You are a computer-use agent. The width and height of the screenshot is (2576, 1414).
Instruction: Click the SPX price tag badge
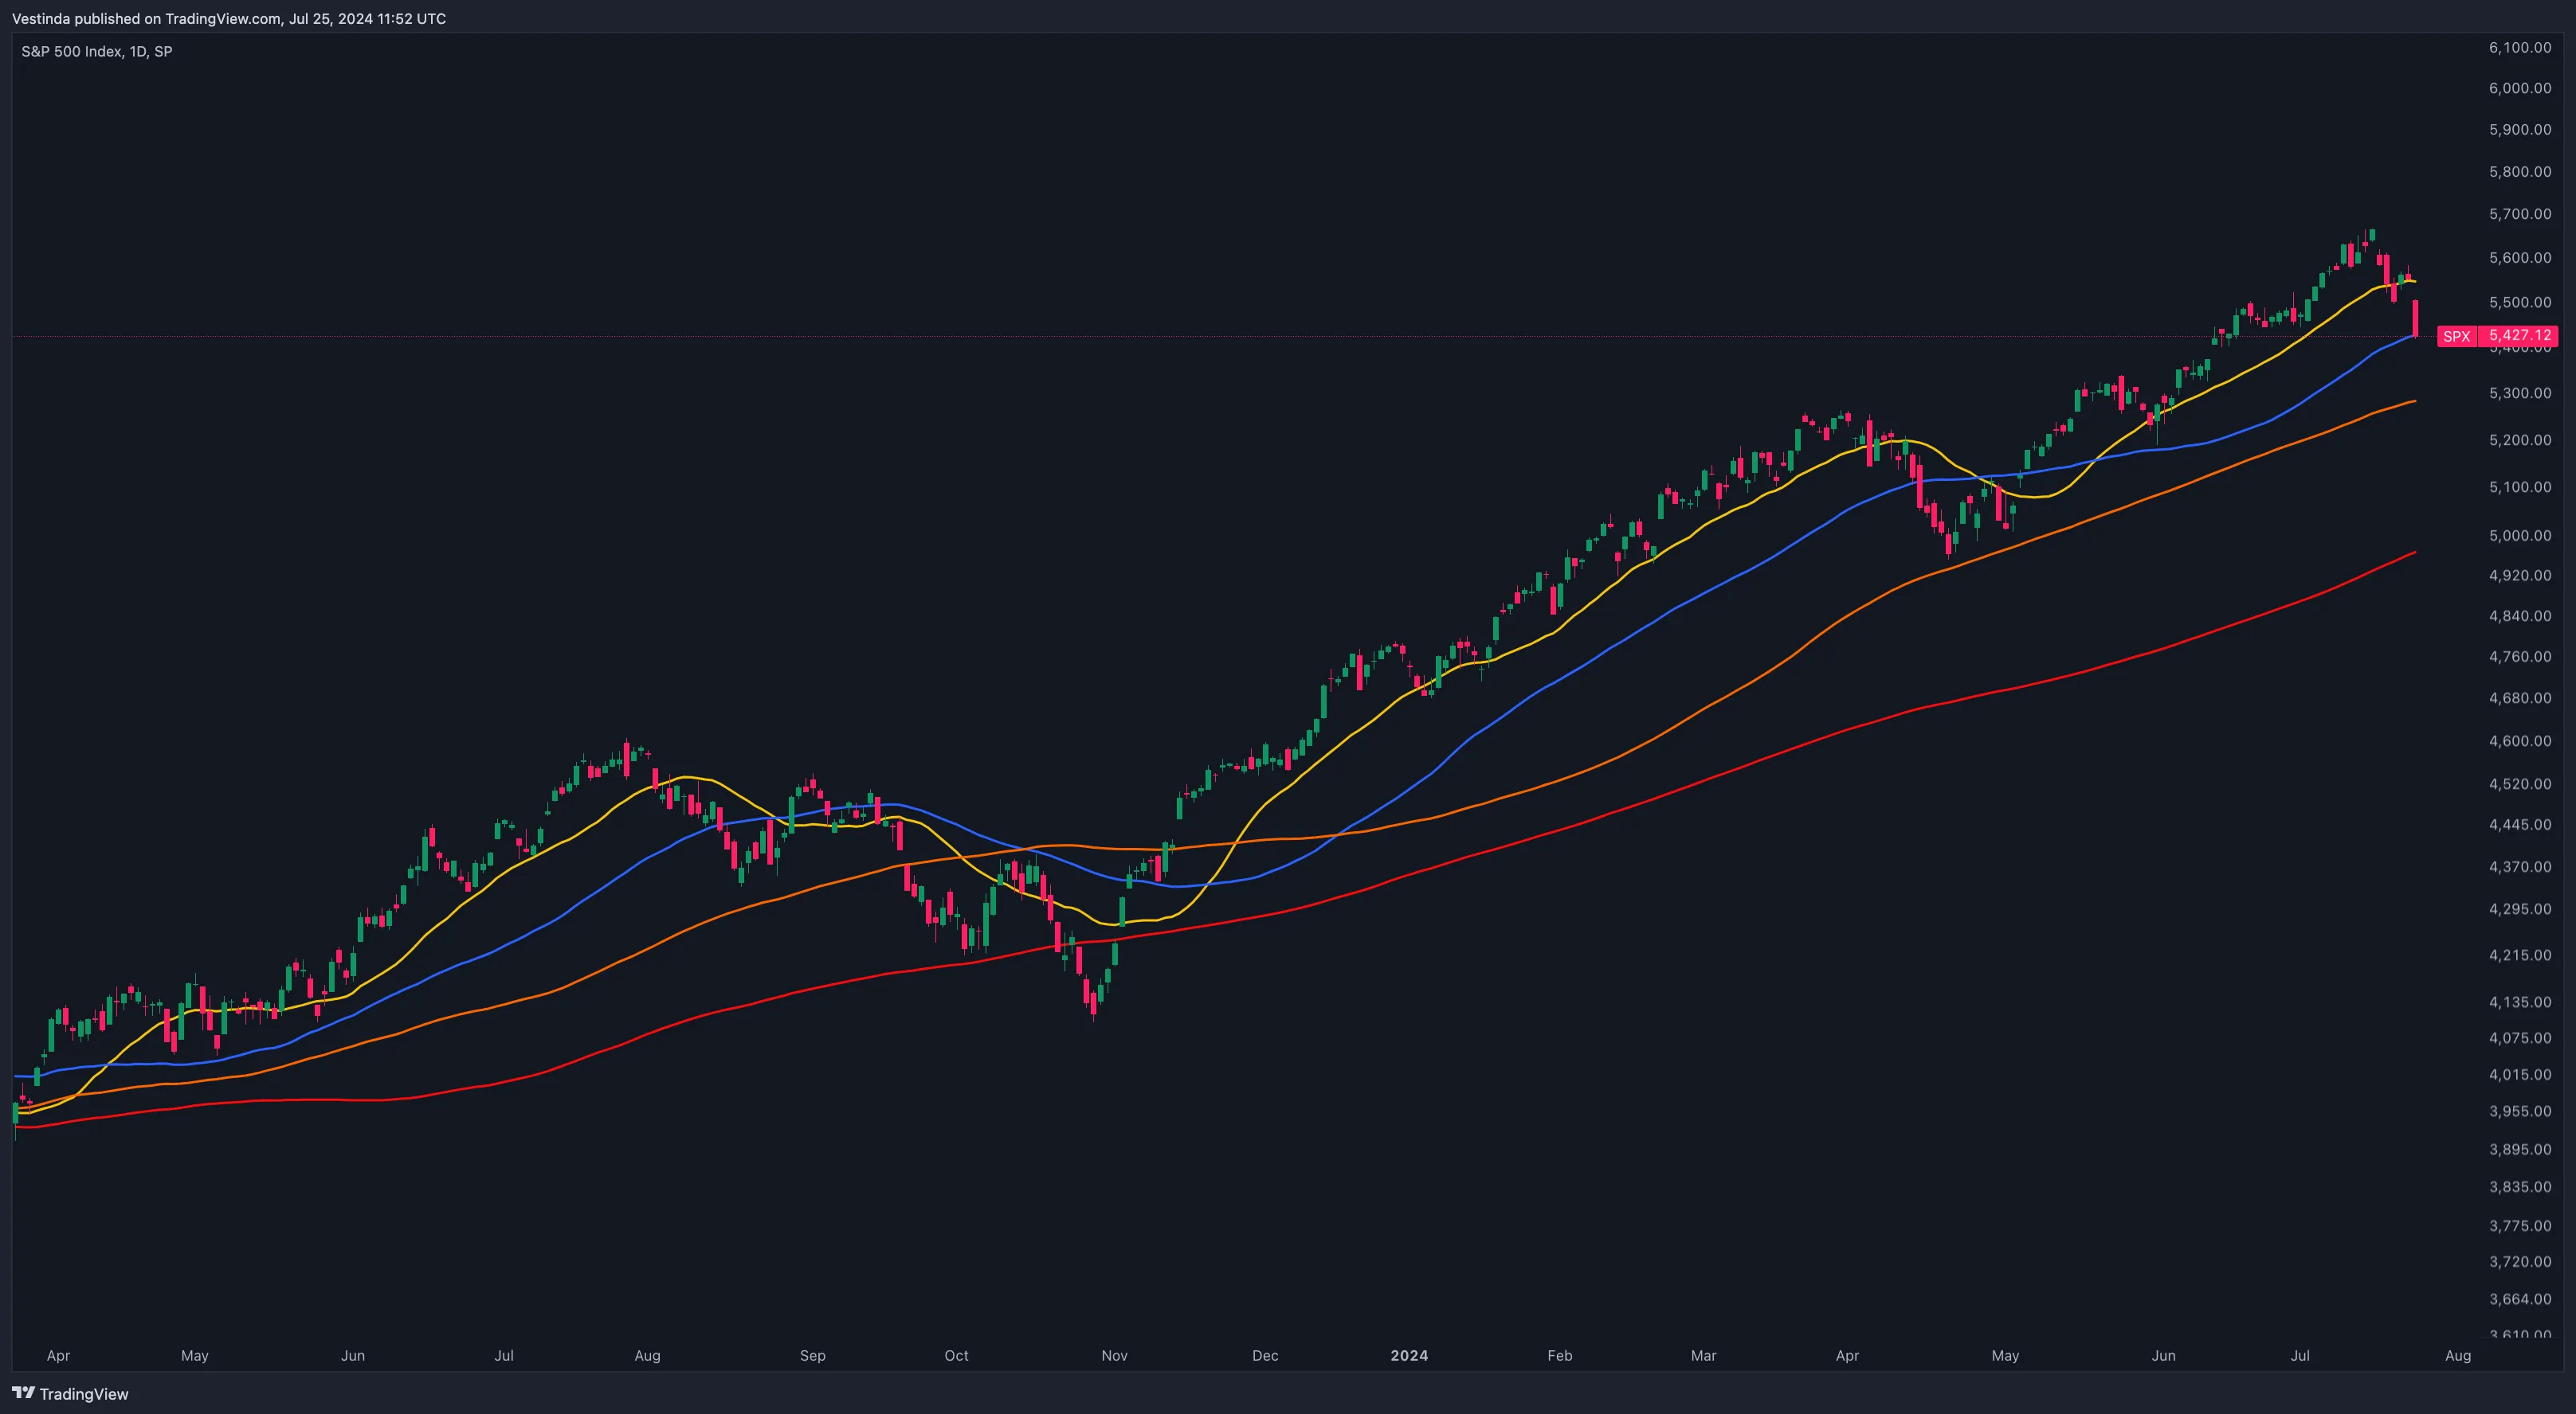pyautogui.click(x=2457, y=337)
